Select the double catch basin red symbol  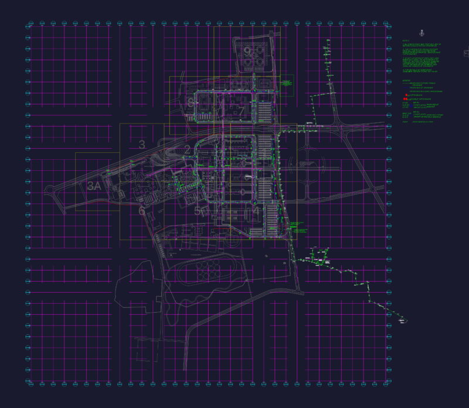[x=405, y=99]
